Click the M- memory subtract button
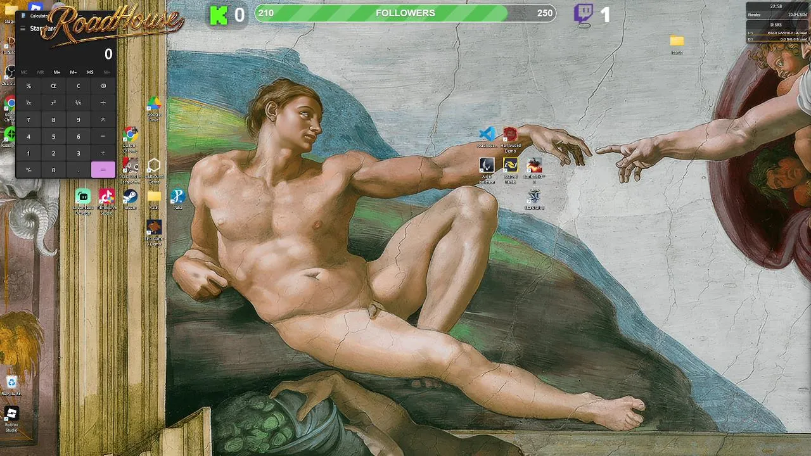811x456 pixels. point(73,72)
